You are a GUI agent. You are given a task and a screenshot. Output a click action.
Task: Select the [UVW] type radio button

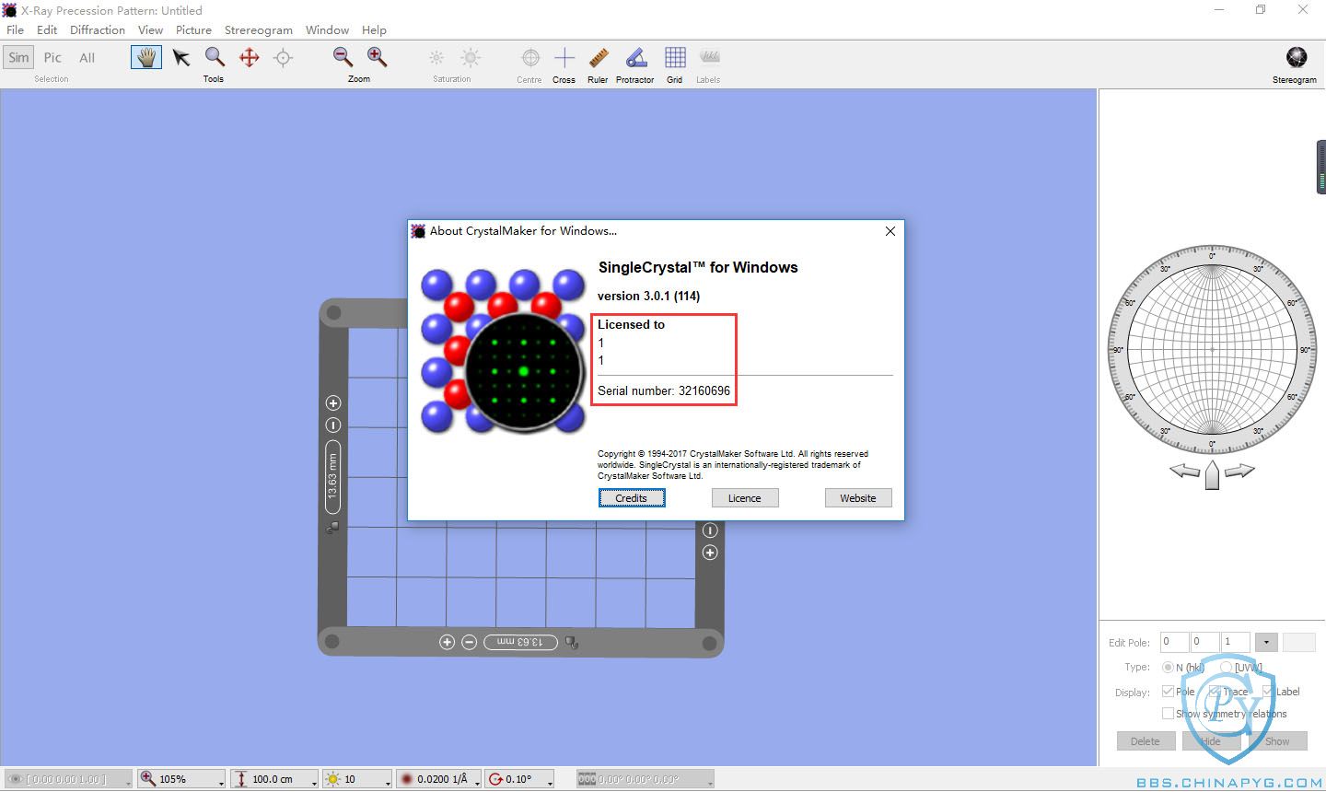pos(1226,667)
